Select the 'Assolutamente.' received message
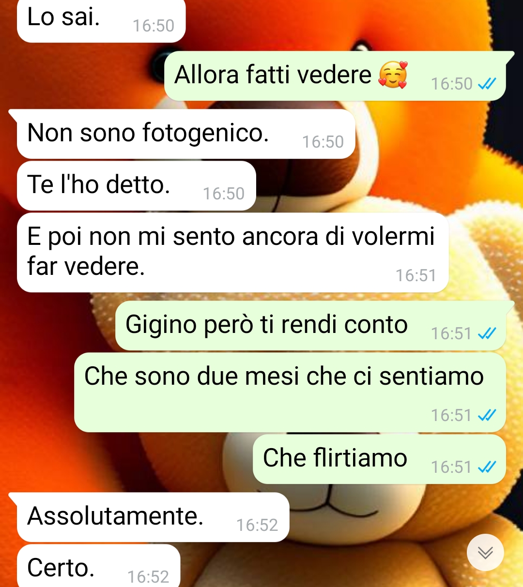Screen dimensions: 523x587 153,517
